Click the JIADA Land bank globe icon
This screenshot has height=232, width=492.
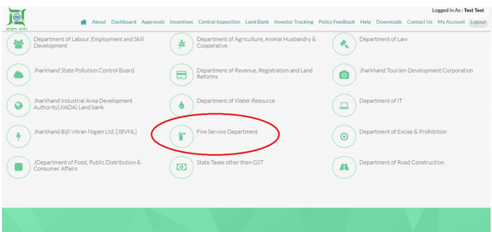point(18,105)
